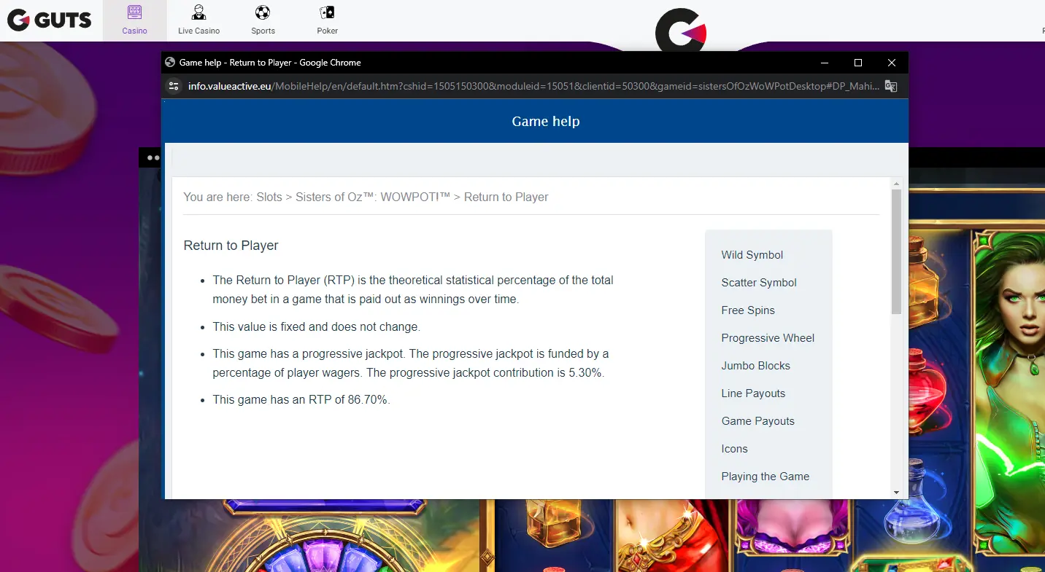Image resolution: width=1045 pixels, height=572 pixels.
Task: Switch to the Sports section
Action: (263, 20)
